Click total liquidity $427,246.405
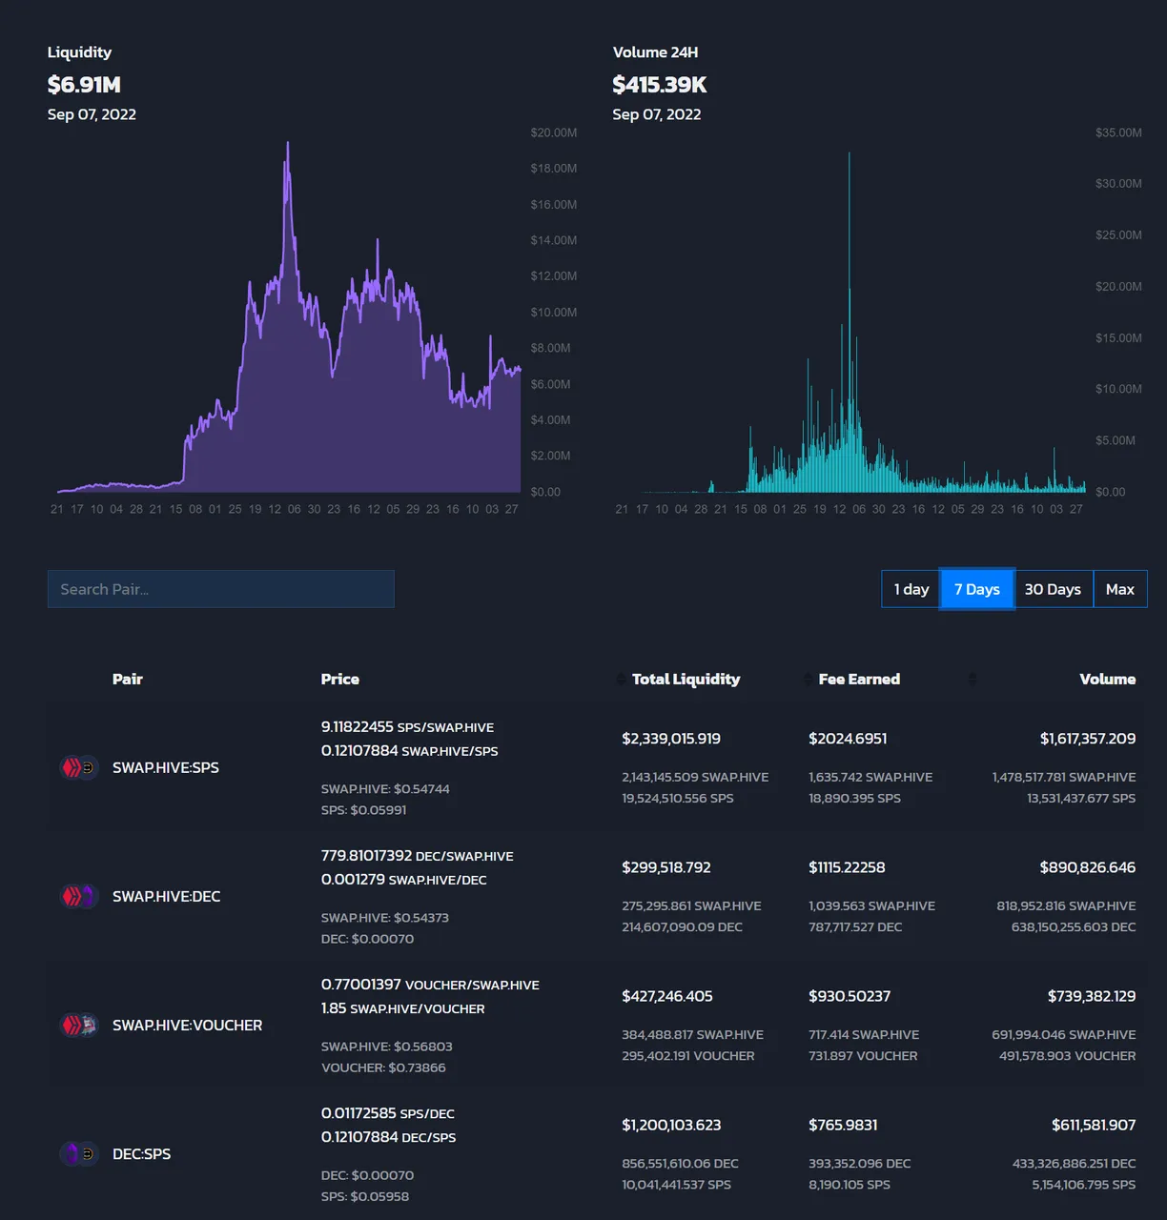Viewport: 1167px width, 1220px height. tap(667, 996)
